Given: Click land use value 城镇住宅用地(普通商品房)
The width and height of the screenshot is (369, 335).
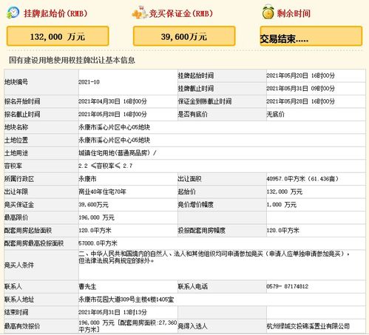Looking at the screenshot, I should 118,153.
